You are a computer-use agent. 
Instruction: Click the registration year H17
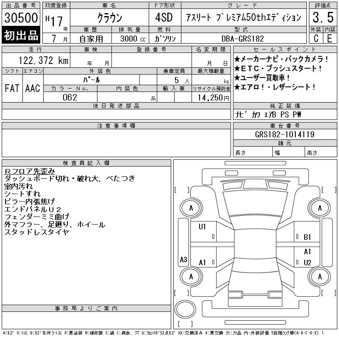point(54,21)
